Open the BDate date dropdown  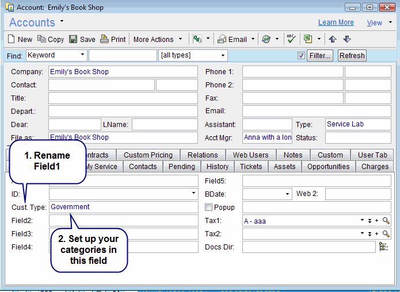click(287, 194)
